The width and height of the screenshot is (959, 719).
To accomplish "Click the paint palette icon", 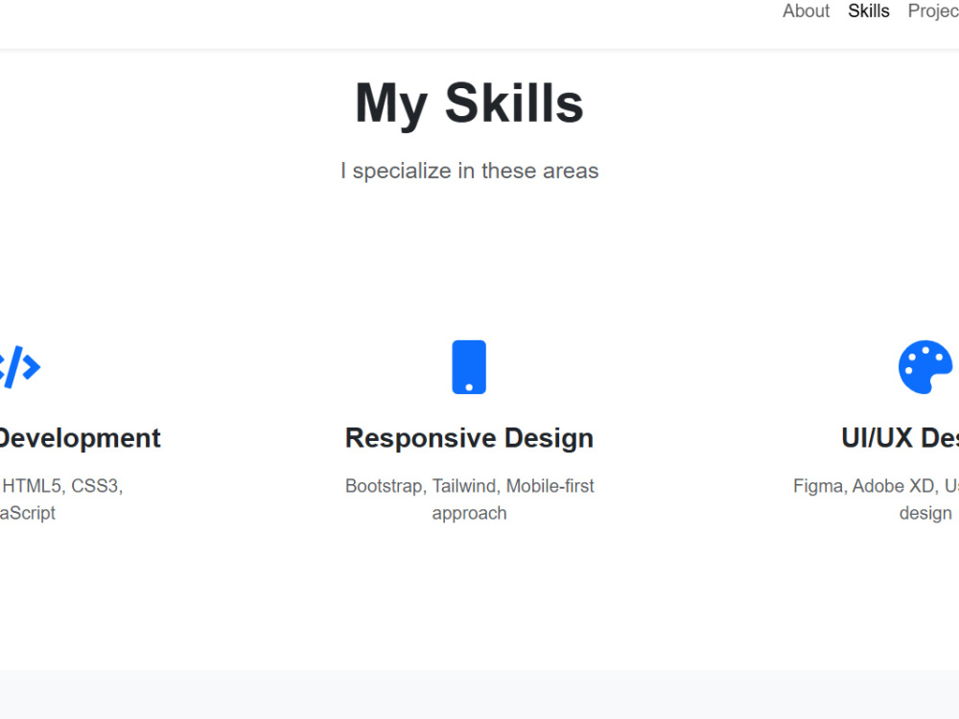I will click(x=925, y=367).
